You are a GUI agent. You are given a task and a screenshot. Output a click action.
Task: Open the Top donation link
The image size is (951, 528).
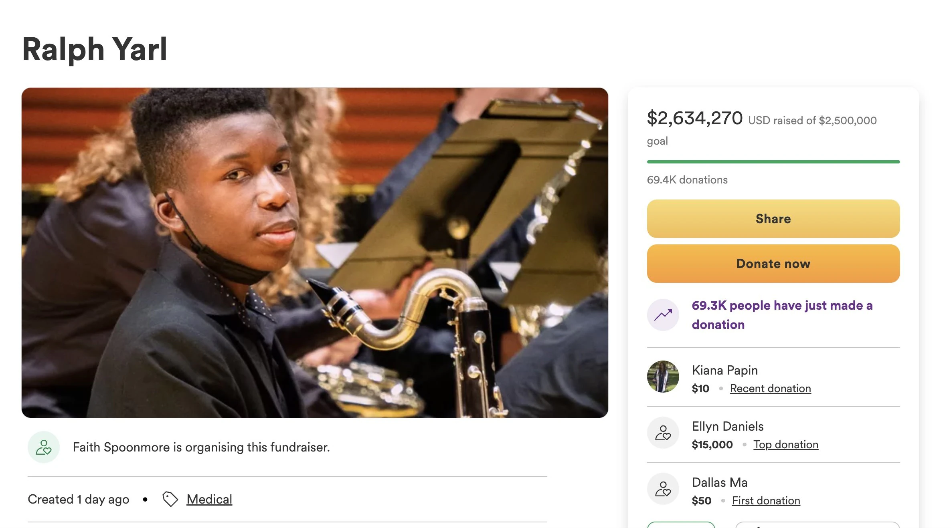tap(785, 444)
